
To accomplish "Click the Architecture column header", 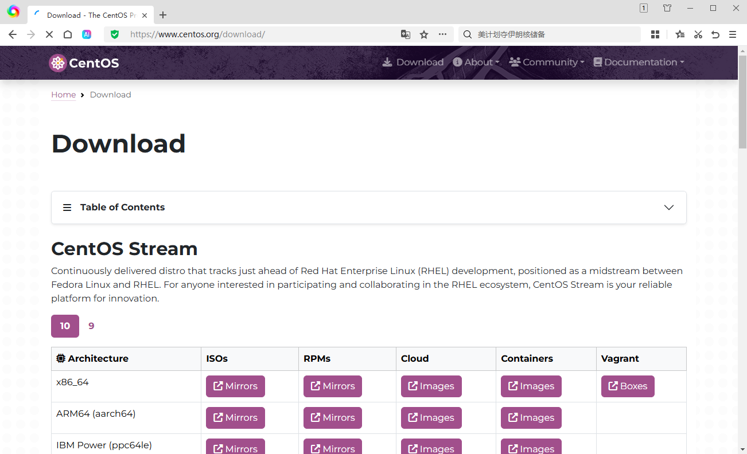I will (x=126, y=359).
